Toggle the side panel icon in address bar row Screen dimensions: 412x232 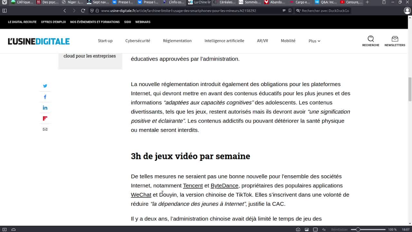(x=5, y=11)
